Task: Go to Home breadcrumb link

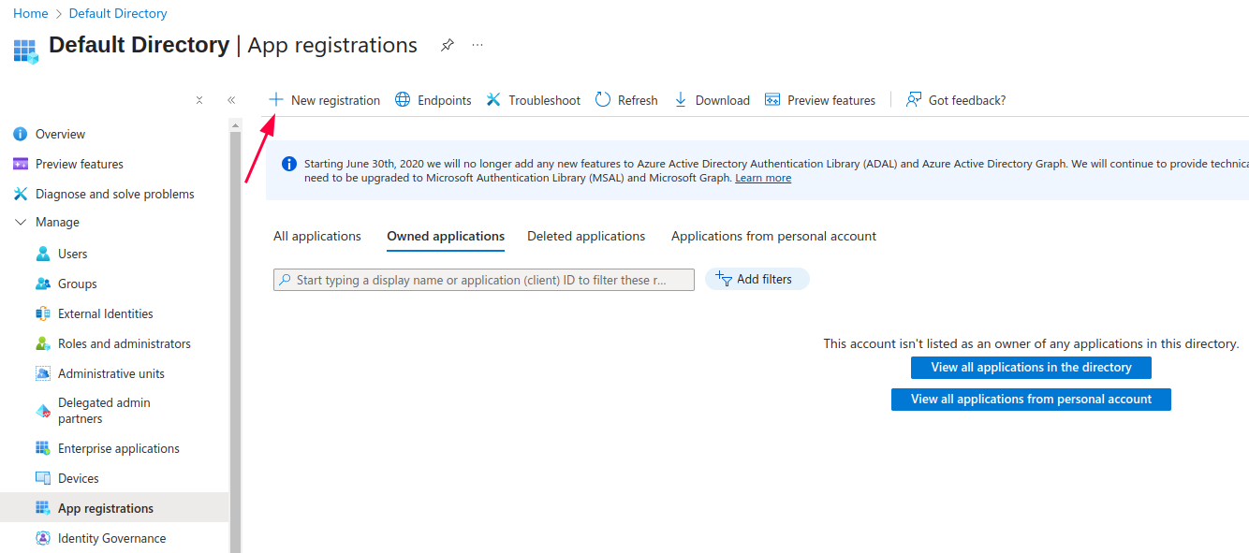Action: (x=30, y=14)
